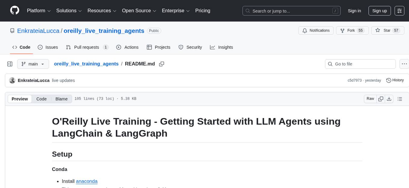409x188 pixels.
Task: Open the command palette icon
Action: 399,11
